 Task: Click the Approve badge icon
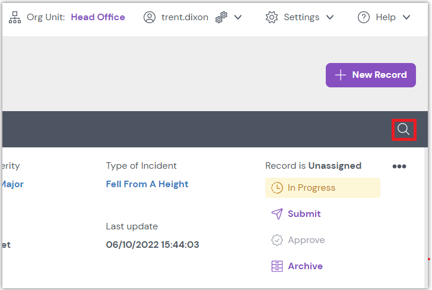(x=277, y=240)
